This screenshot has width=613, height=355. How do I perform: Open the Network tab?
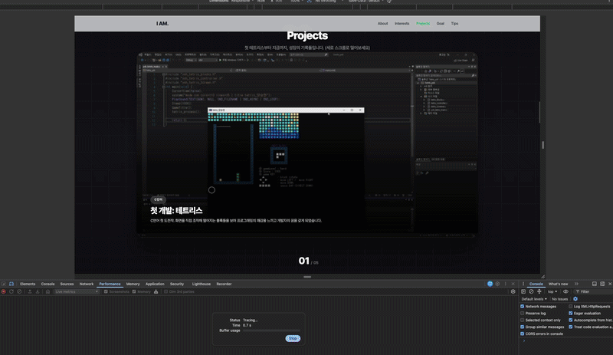click(87, 284)
